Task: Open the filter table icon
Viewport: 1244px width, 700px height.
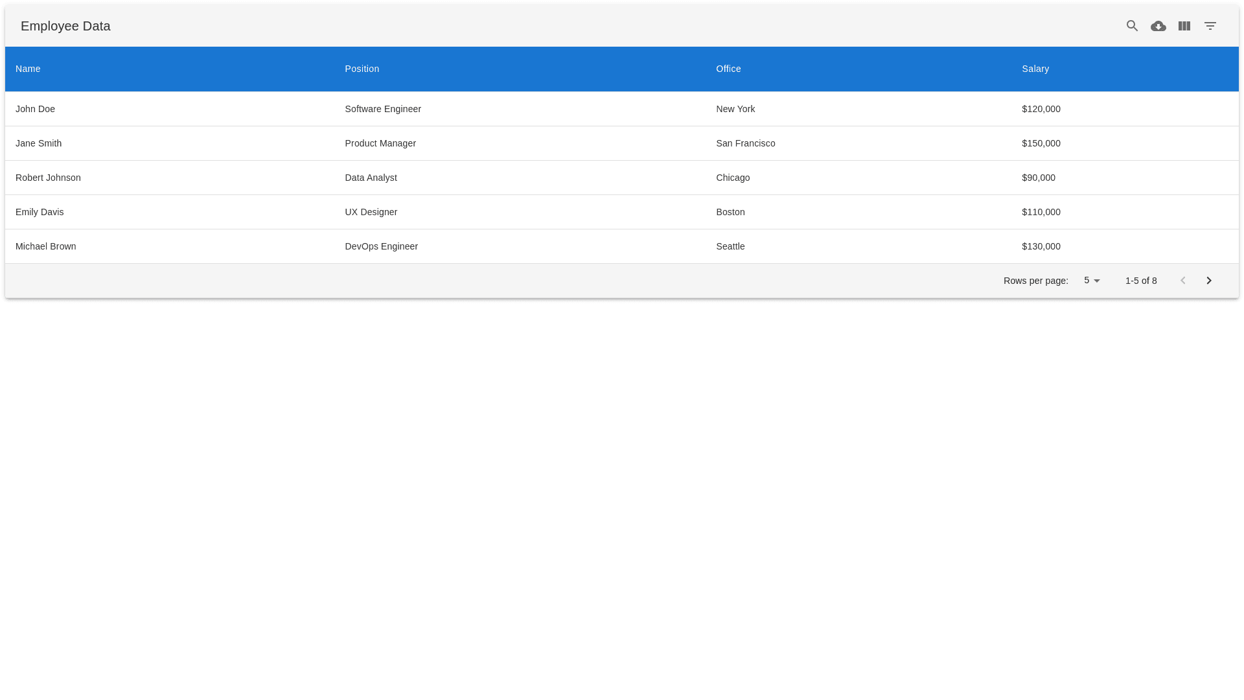Action: tap(1210, 26)
